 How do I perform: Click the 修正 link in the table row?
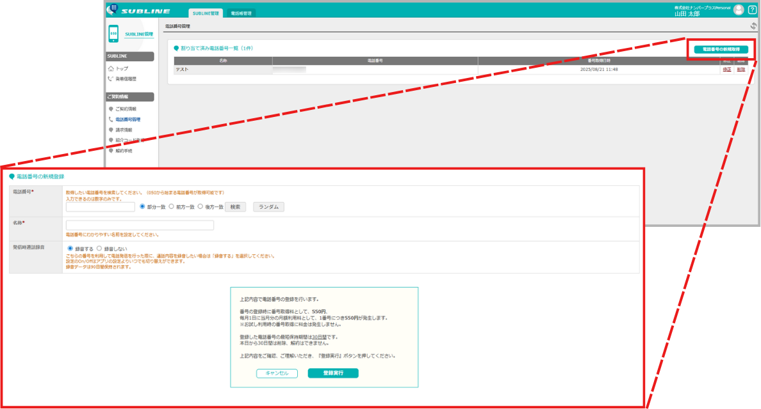(x=727, y=69)
